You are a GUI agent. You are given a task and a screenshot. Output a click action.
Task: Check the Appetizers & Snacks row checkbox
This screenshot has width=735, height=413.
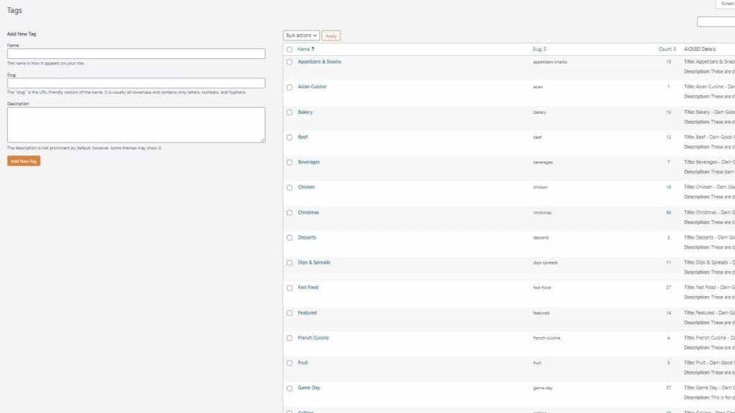289,62
